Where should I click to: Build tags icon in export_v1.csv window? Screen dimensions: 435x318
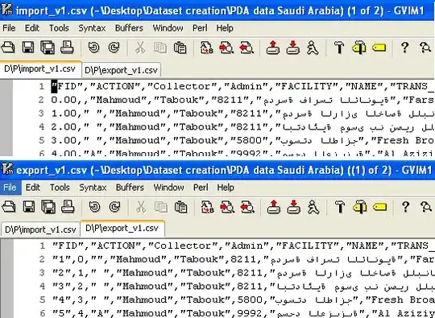(x=360, y=207)
